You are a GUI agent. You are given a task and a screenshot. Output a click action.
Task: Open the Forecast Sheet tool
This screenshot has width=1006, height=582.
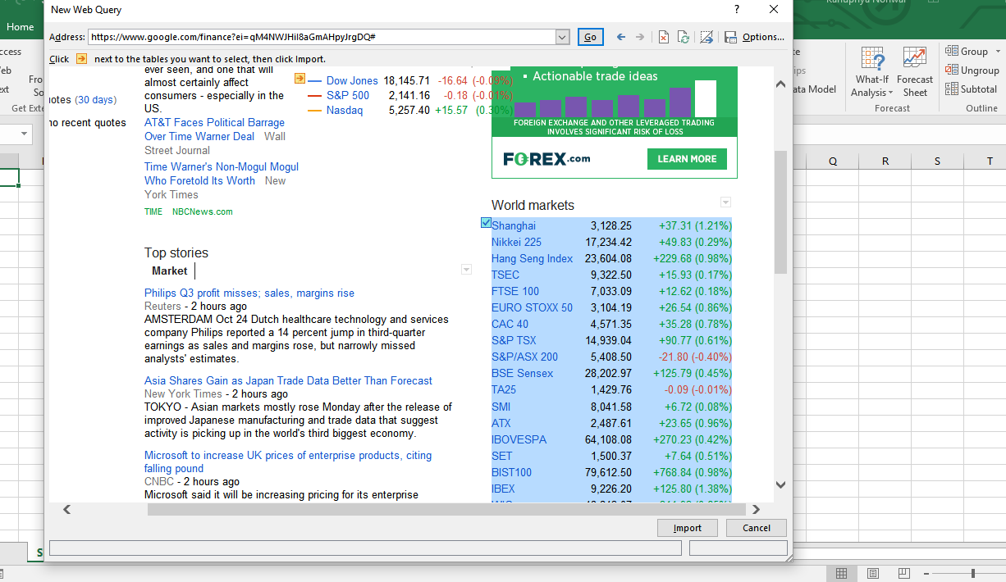(x=915, y=72)
